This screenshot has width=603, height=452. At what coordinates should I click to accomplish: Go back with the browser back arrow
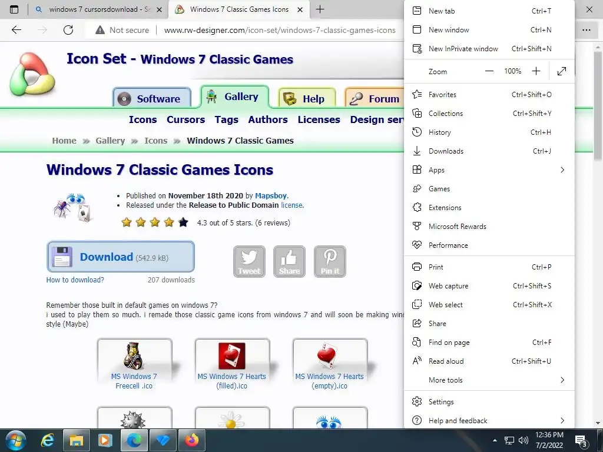16,30
